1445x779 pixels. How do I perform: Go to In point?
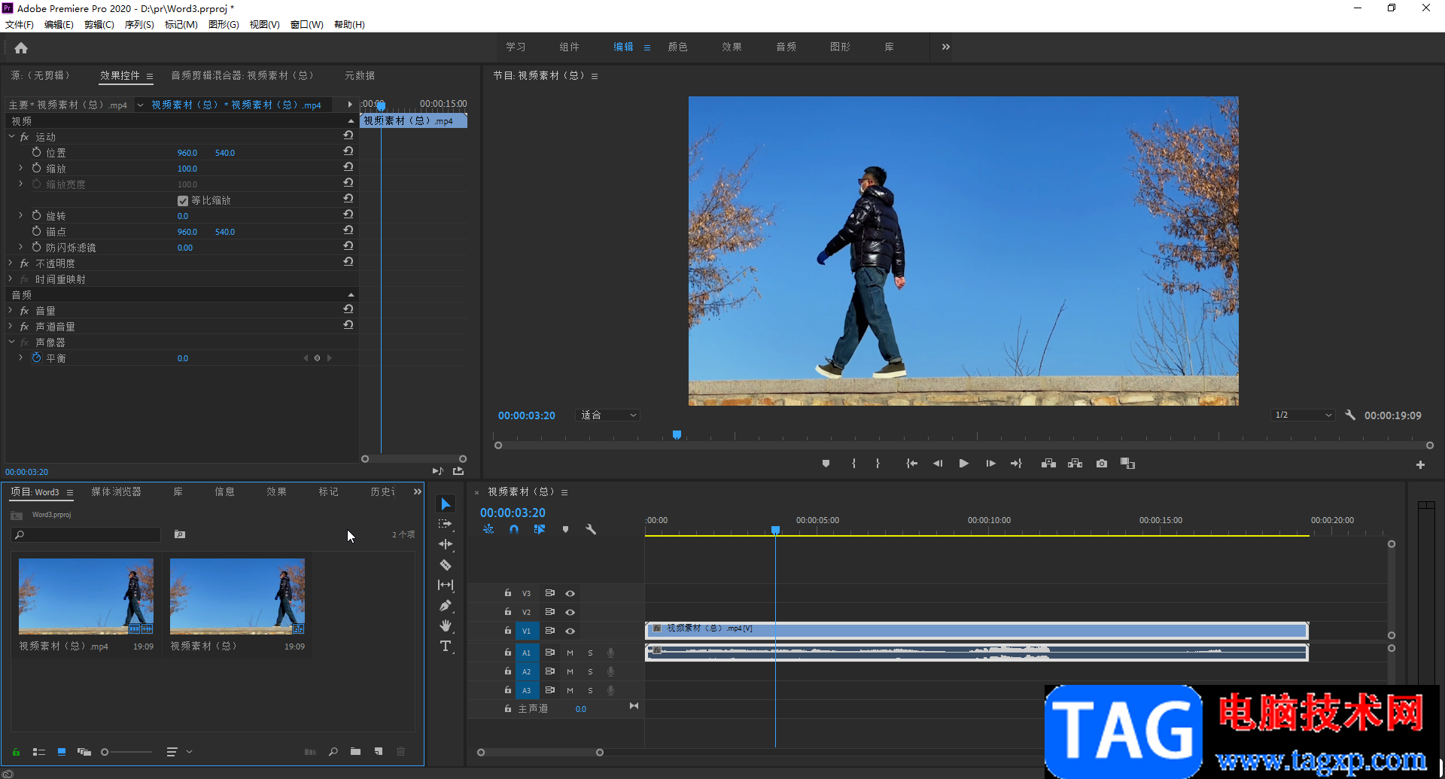tap(911, 464)
